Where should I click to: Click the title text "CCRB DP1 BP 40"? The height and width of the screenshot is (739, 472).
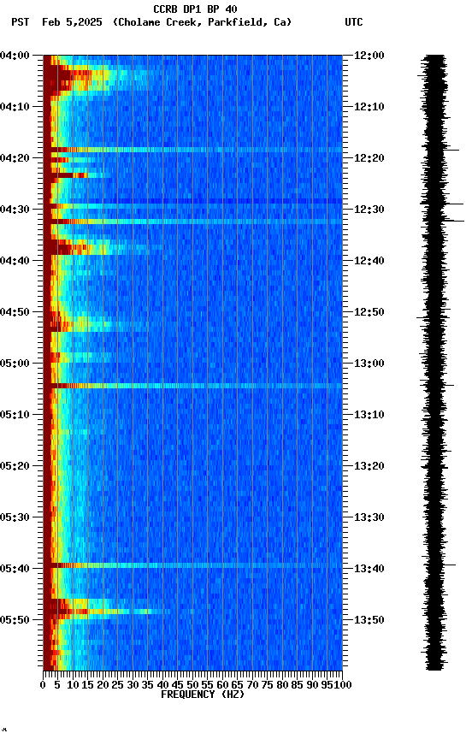[x=195, y=9]
